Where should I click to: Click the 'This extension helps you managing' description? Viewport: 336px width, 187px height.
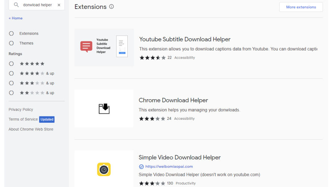(x=189, y=110)
